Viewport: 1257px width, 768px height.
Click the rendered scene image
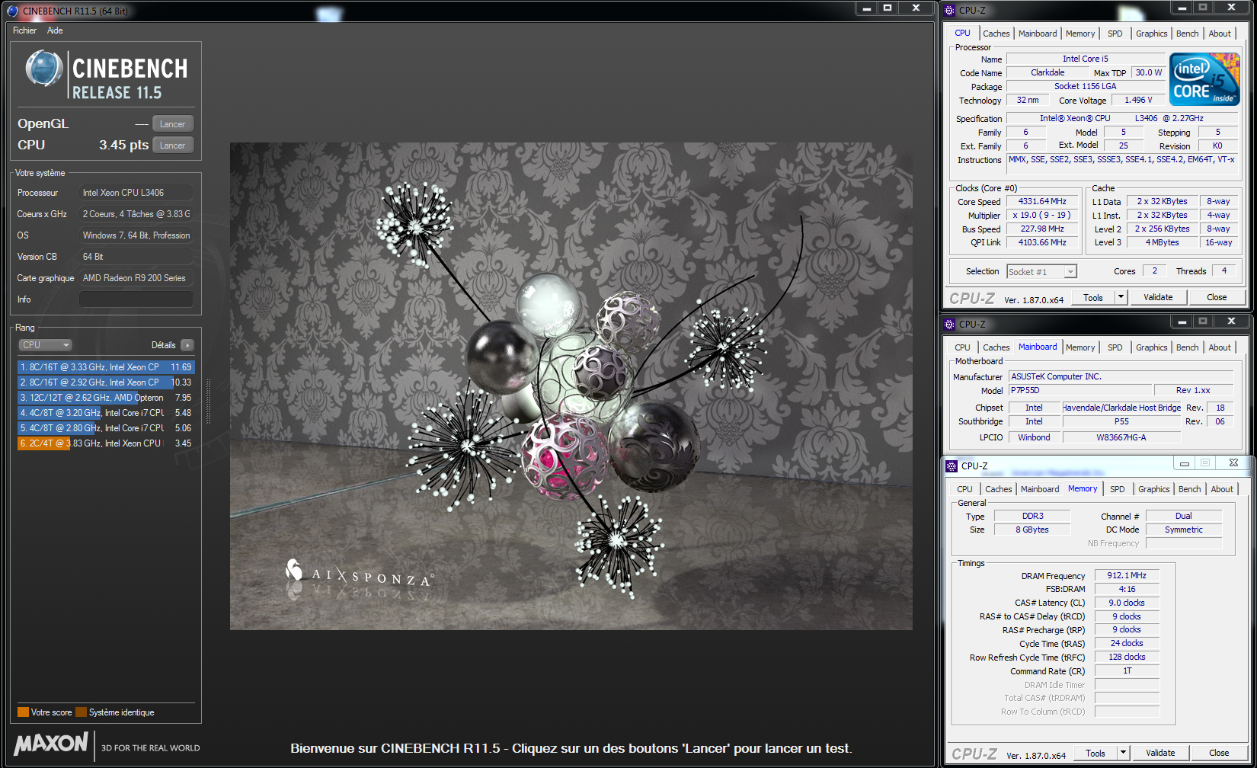coord(571,386)
